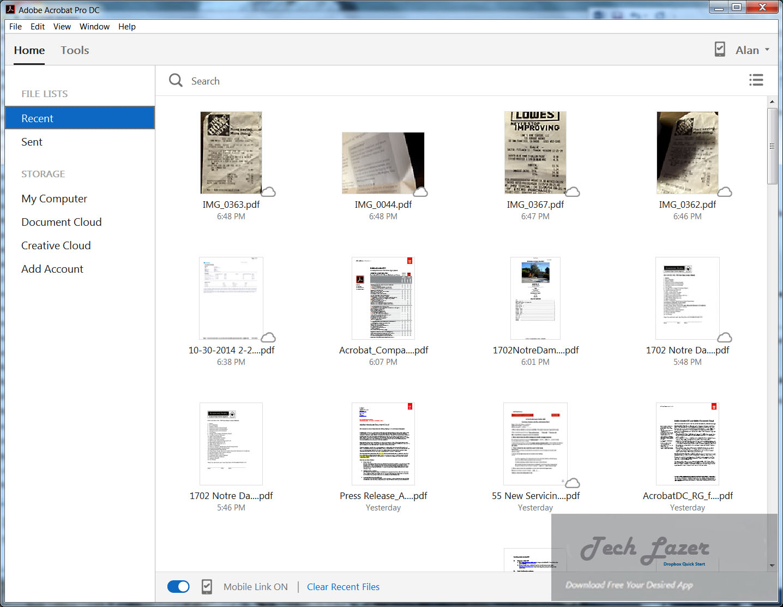Click the cloud icon on IMG_0363.pdf

pyautogui.click(x=268, y=192)
